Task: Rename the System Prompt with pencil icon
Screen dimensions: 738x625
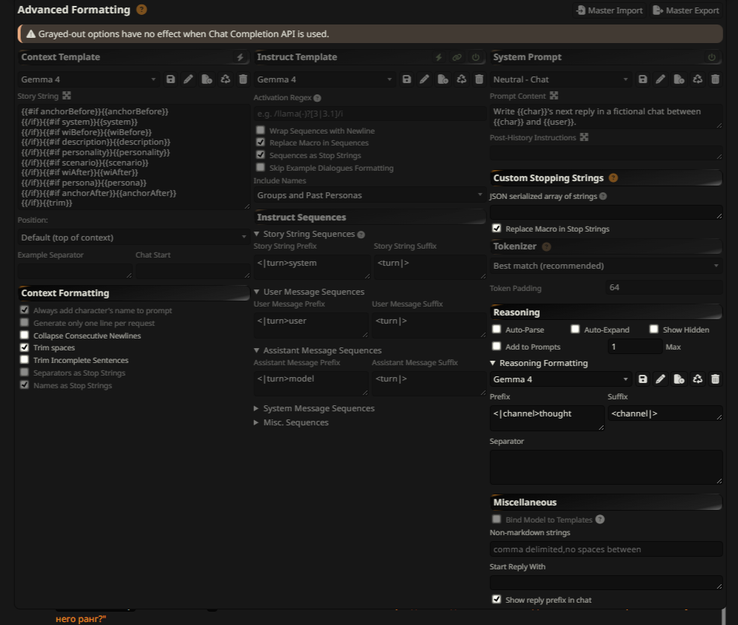Action: [661, 79]
